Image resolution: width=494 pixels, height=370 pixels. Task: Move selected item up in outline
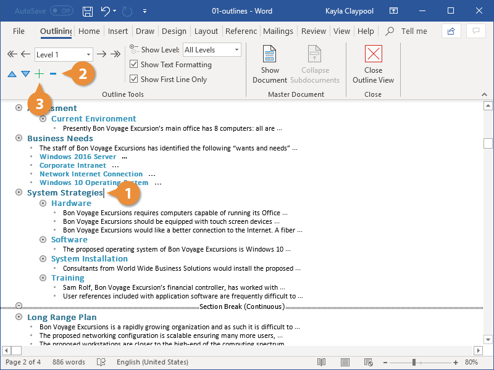click(x=12, y=74)
